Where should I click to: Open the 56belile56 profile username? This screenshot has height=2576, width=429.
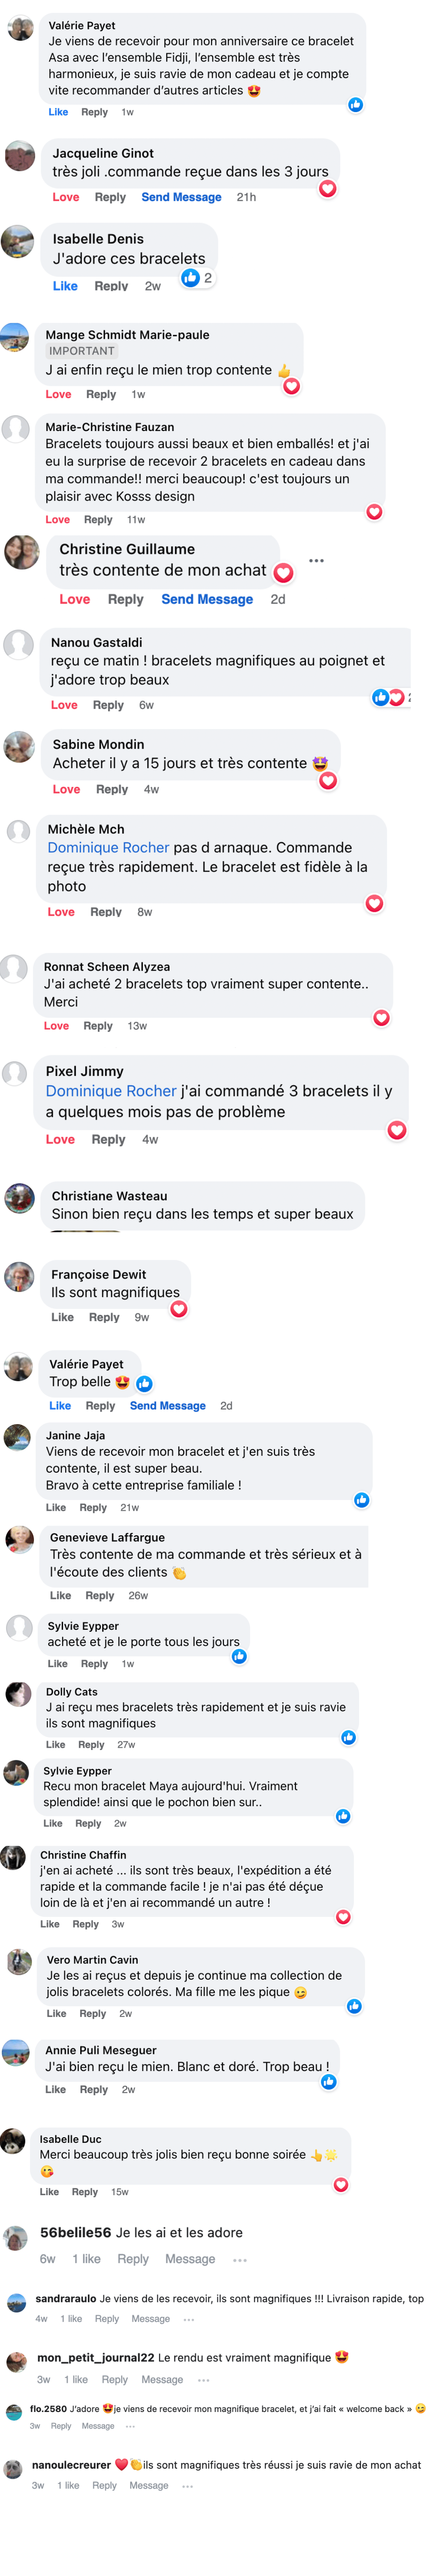point(75,2232)
